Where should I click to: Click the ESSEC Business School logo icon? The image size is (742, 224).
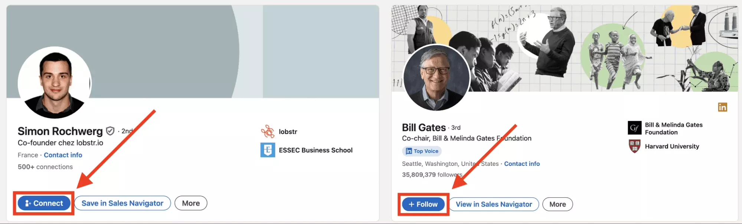pyautogui.click(x=268, y=150)
